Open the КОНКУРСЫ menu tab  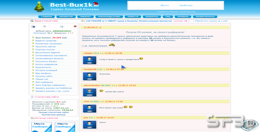point(152,17)
